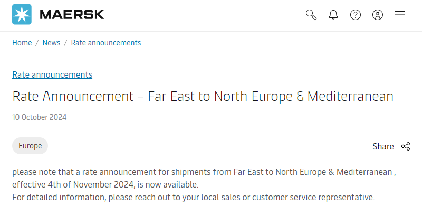422x215 pixels.
Task: Click the Share label text
Action: (383, 146)
